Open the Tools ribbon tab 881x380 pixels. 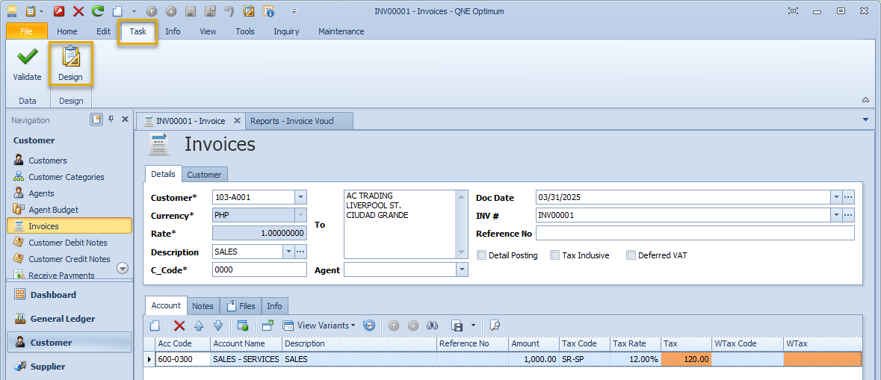(245, 31)
